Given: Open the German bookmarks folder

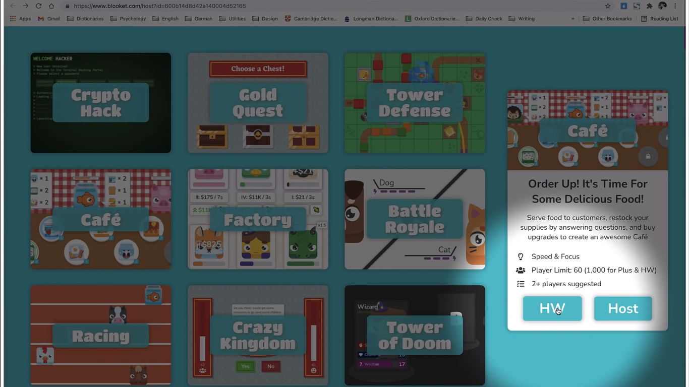Looking at the screenshot, I should click(199, 19).
